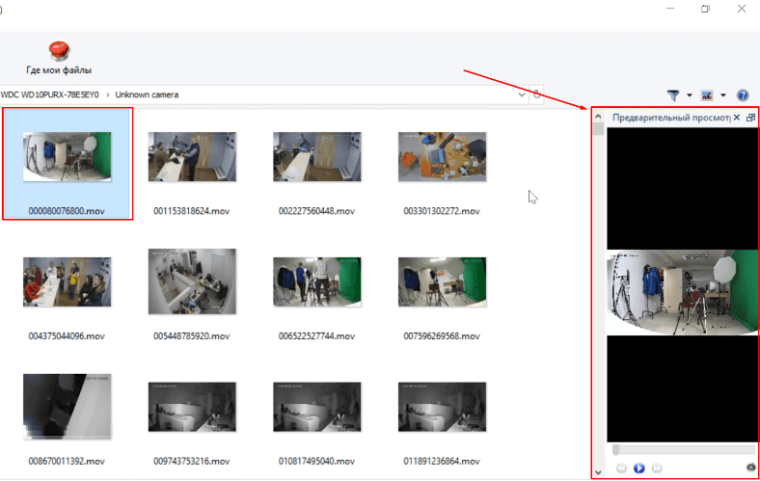This screenshot has height=481, width=760.
Task: Minimize the application window
Action: 670,9
